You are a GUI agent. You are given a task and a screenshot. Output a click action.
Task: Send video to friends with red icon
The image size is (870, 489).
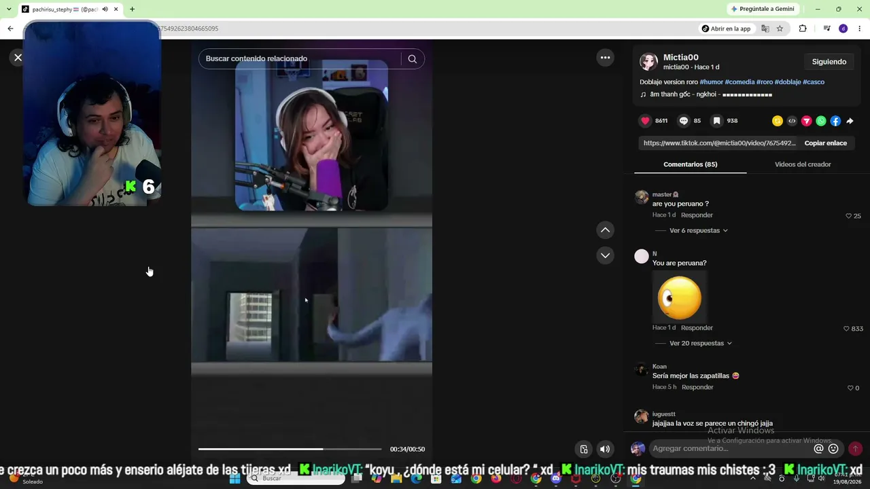point(807,121)
